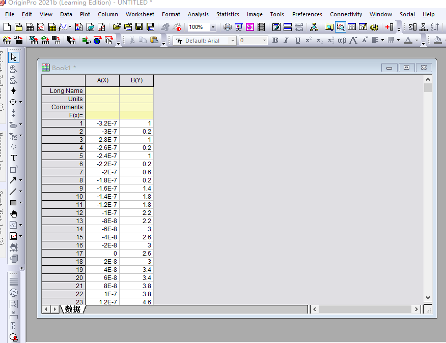Click the Add New Columns icon
Screen dimensions: 446x343
(389, 27)
